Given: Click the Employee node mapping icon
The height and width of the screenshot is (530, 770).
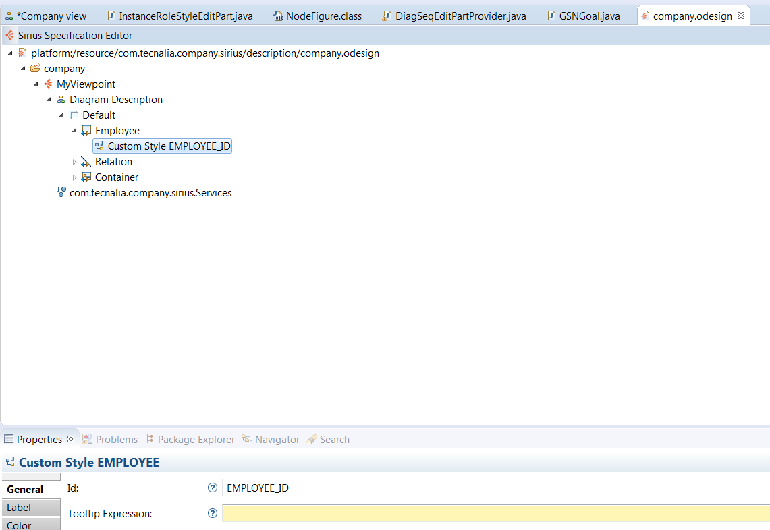Looking at the screenshot, I should click(x=86, y=131).
